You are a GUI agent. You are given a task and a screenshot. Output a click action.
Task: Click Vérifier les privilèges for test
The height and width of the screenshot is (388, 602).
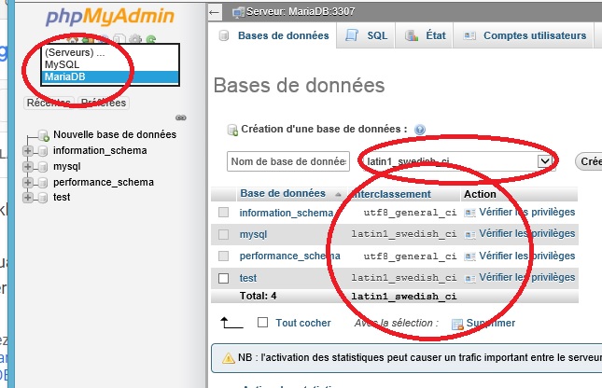(527, 277)
